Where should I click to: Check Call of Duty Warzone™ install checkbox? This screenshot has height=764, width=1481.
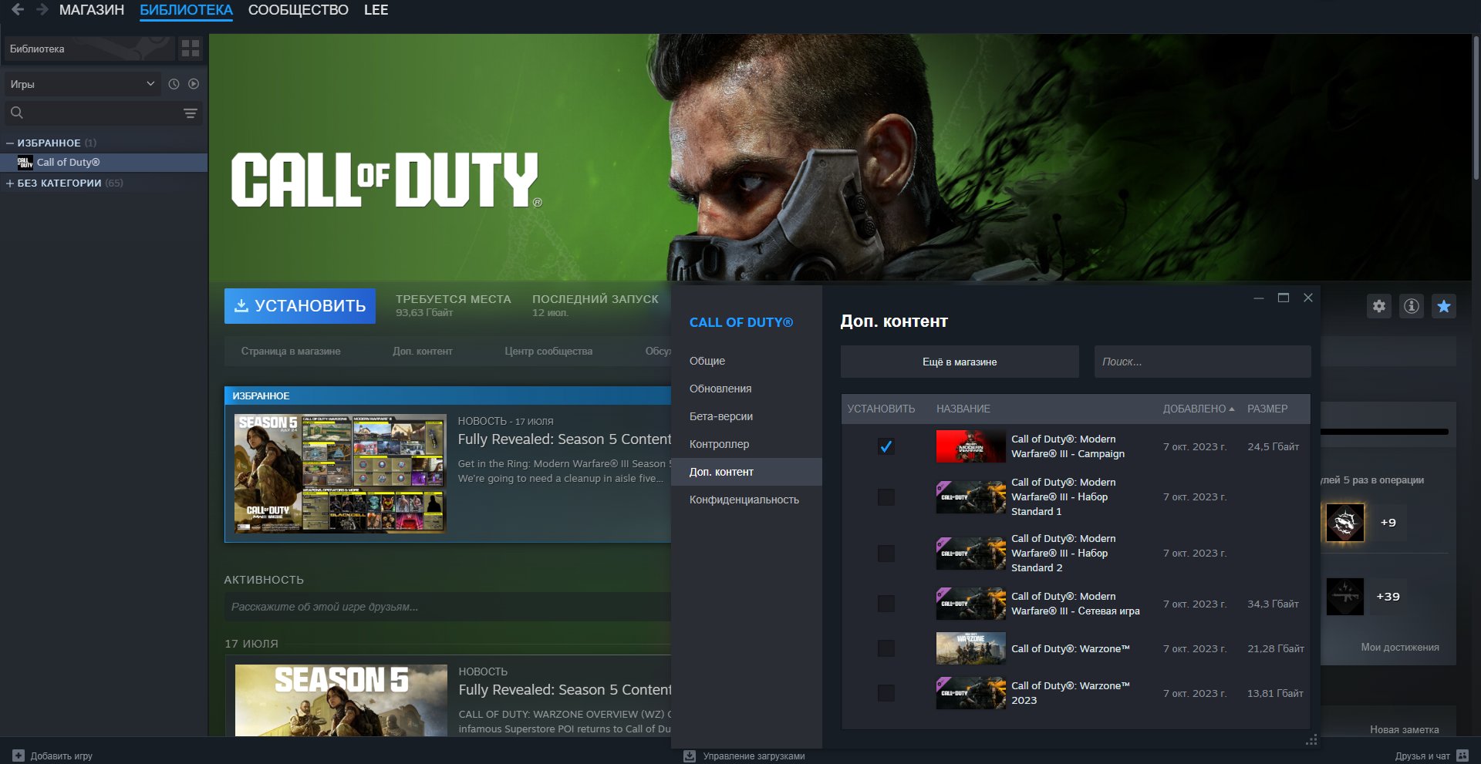point(886,648)
